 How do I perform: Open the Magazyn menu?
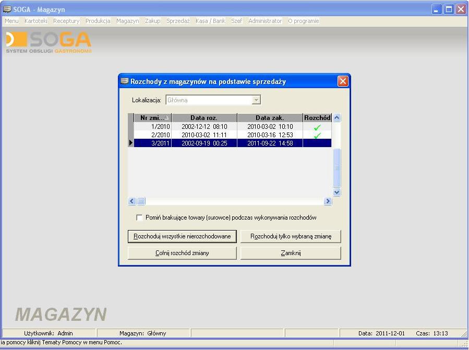point(128,21)
